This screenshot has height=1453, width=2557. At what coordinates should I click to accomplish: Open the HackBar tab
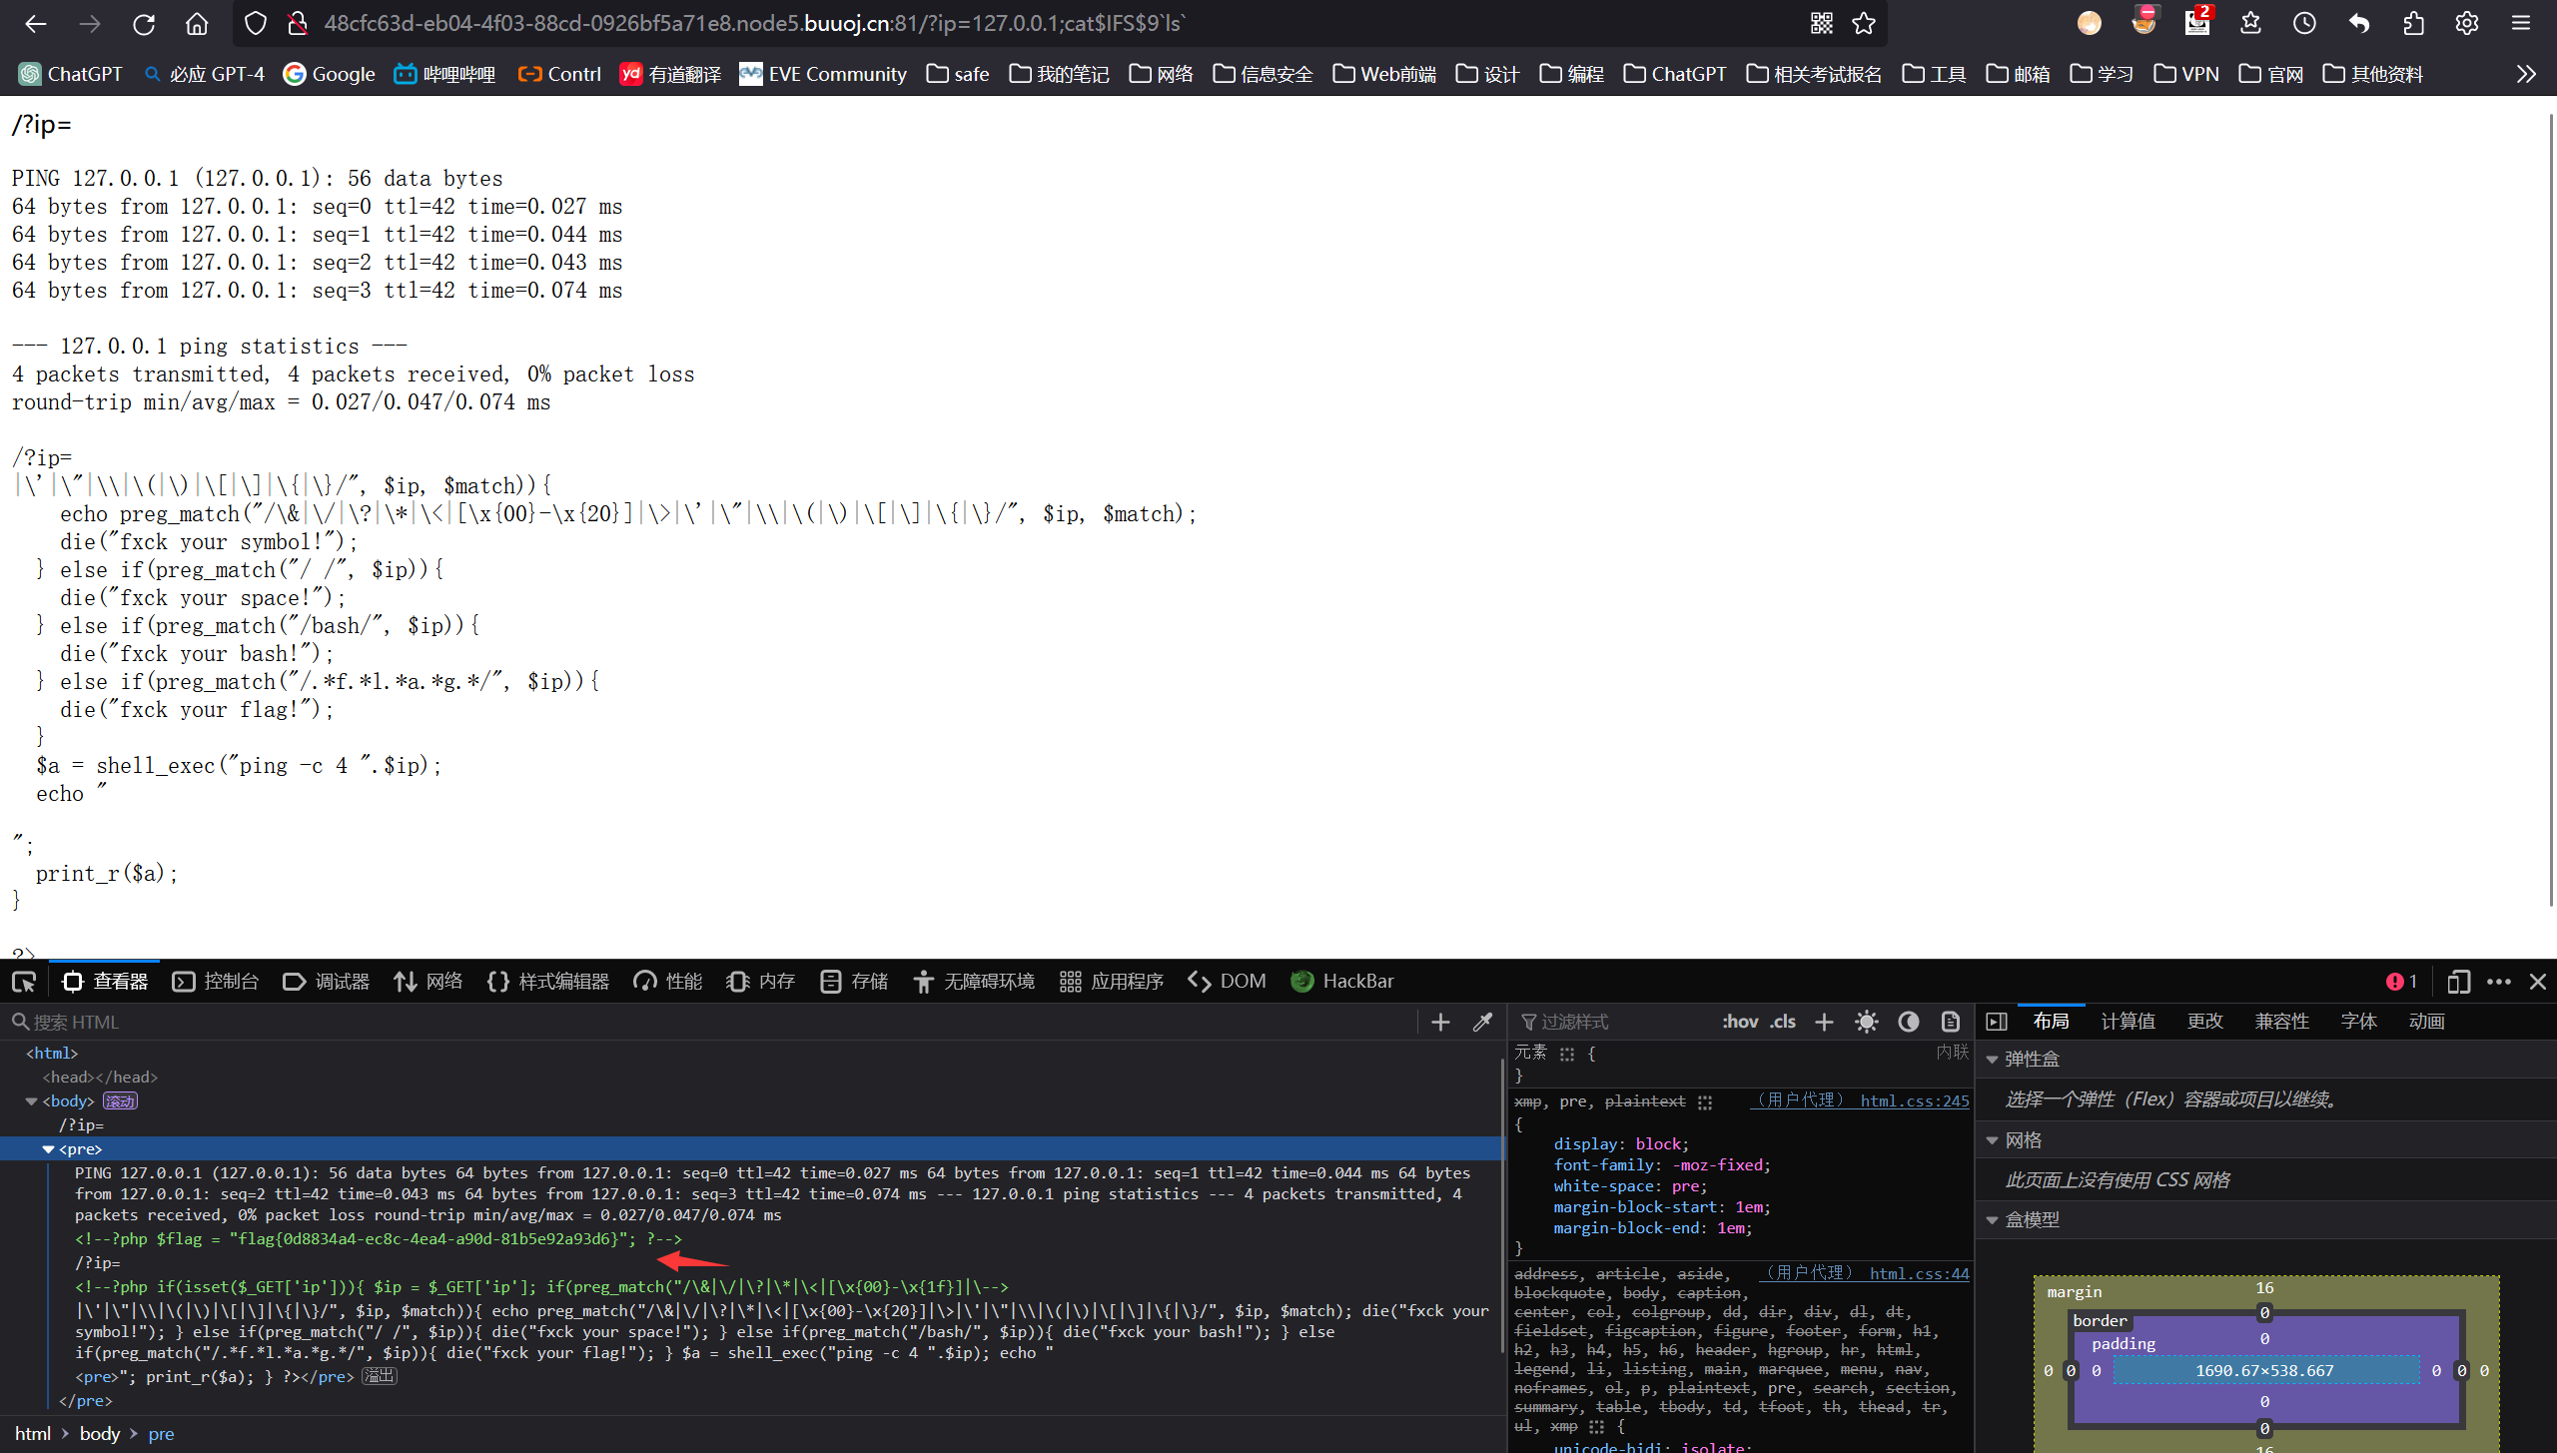point(1342,982)
